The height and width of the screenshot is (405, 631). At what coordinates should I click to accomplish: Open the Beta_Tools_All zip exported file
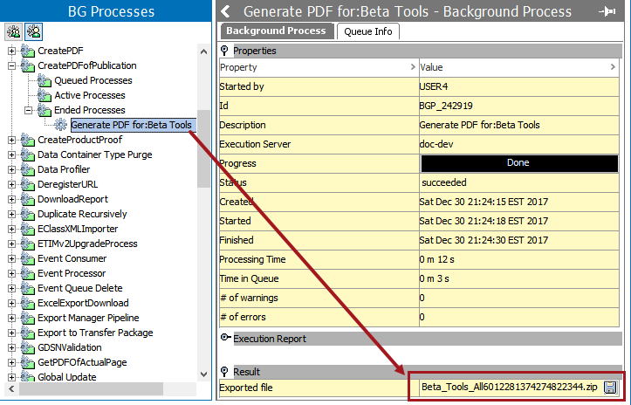point(508,387)
